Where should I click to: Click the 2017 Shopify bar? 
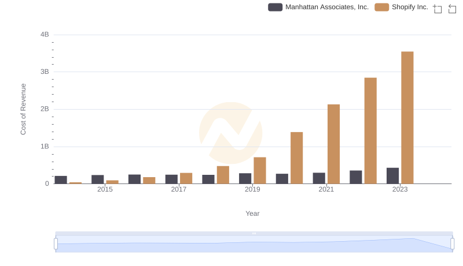pyautogui.click(x=186, y=178)
